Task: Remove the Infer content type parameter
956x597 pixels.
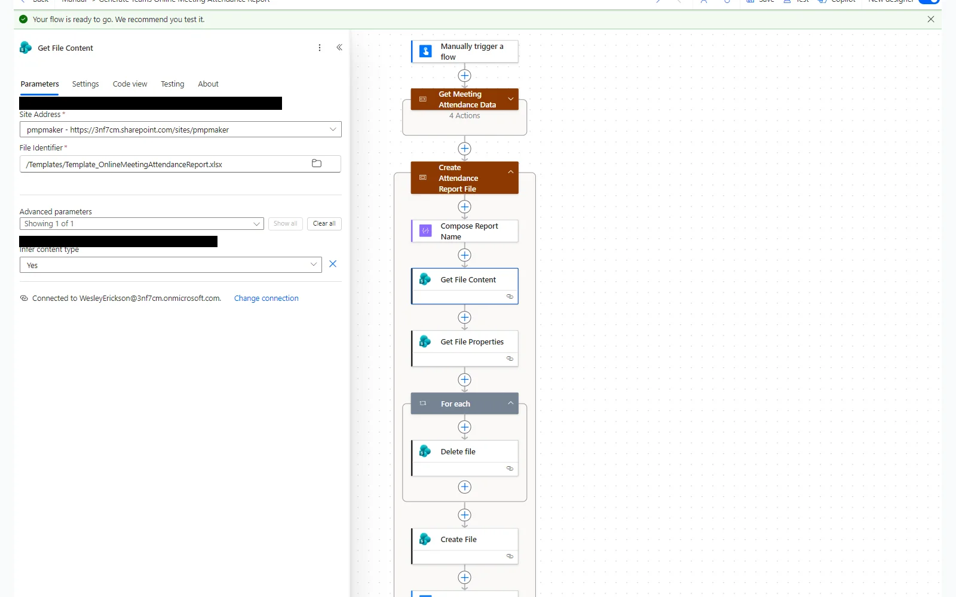Action: [333, 264]
